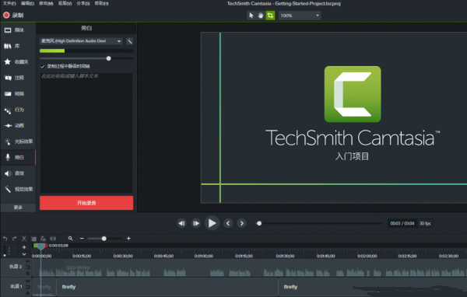
Task: Select the hand pan tool
Action: click(x=261, y=16)
